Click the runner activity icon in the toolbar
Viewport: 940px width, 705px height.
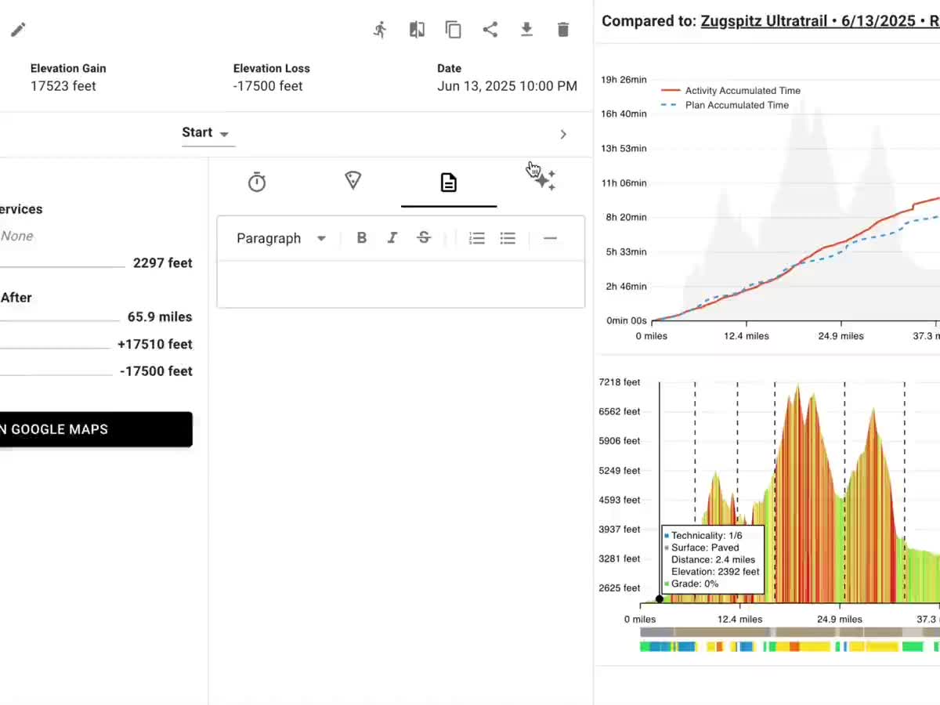click(380, 29)
